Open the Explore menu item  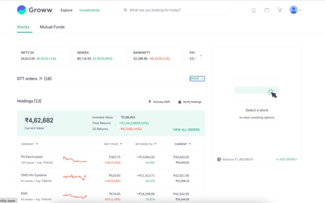(66, 10)
